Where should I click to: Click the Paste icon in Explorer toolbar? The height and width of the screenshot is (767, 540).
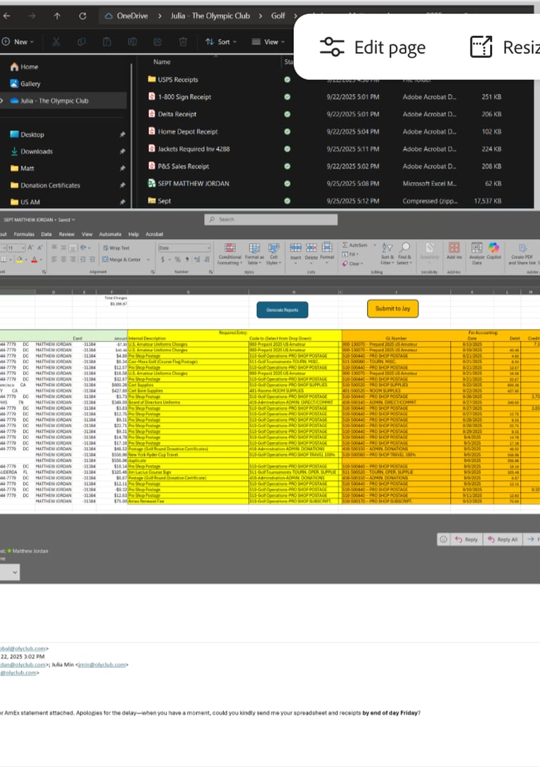click(x=107, y=41)
